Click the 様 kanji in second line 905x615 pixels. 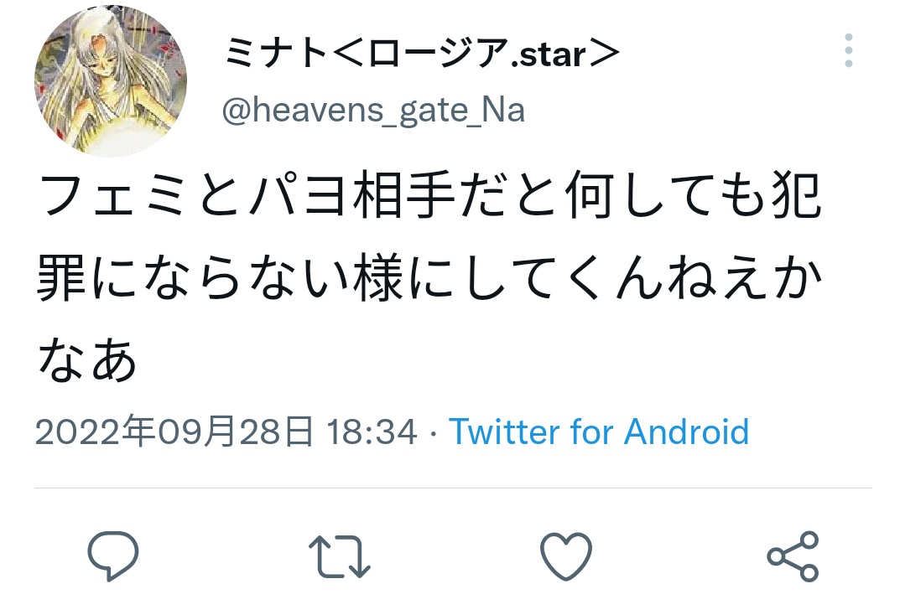pos(378,278)
